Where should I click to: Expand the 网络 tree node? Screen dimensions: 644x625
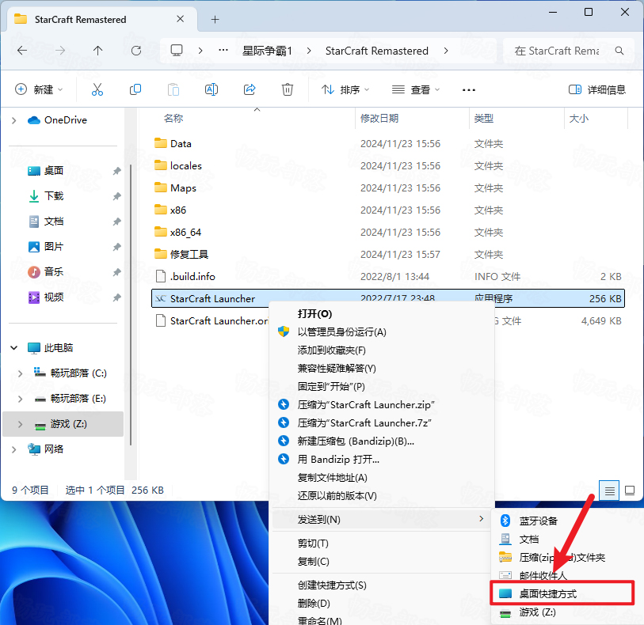[x=14, y=449]
